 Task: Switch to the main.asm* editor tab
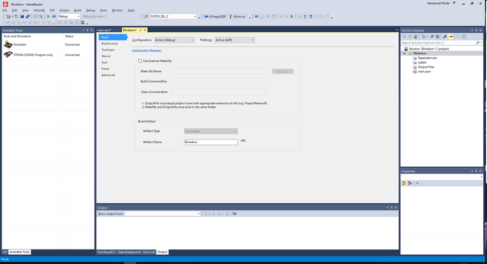click(104, 30)
